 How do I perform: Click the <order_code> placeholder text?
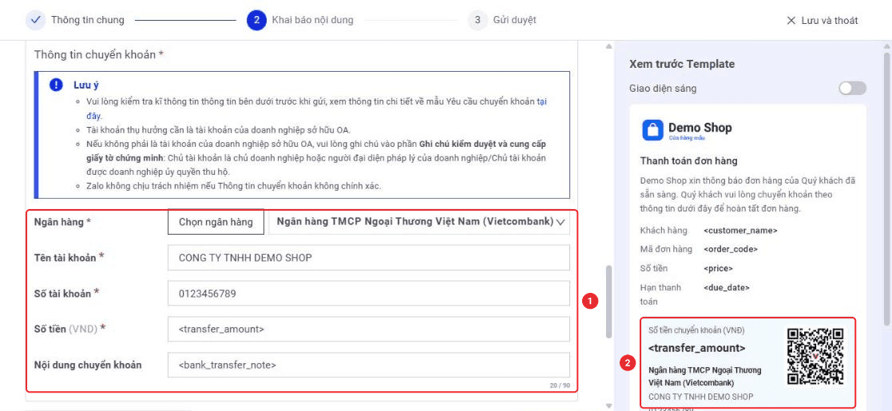point(731,249)
